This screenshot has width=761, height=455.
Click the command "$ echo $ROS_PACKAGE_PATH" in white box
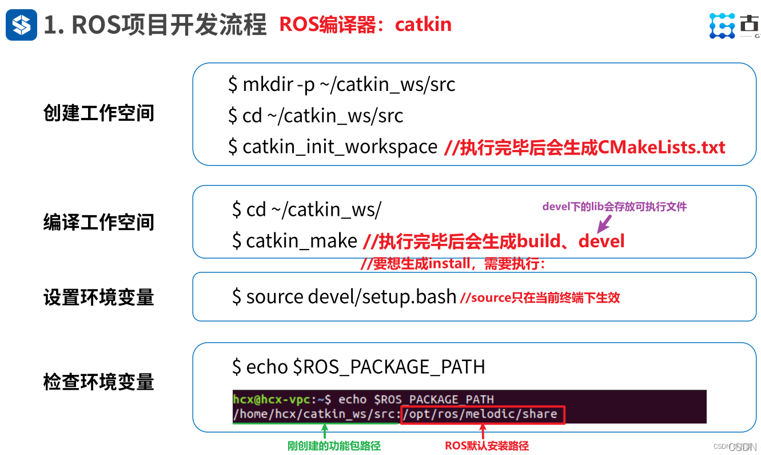358,366
